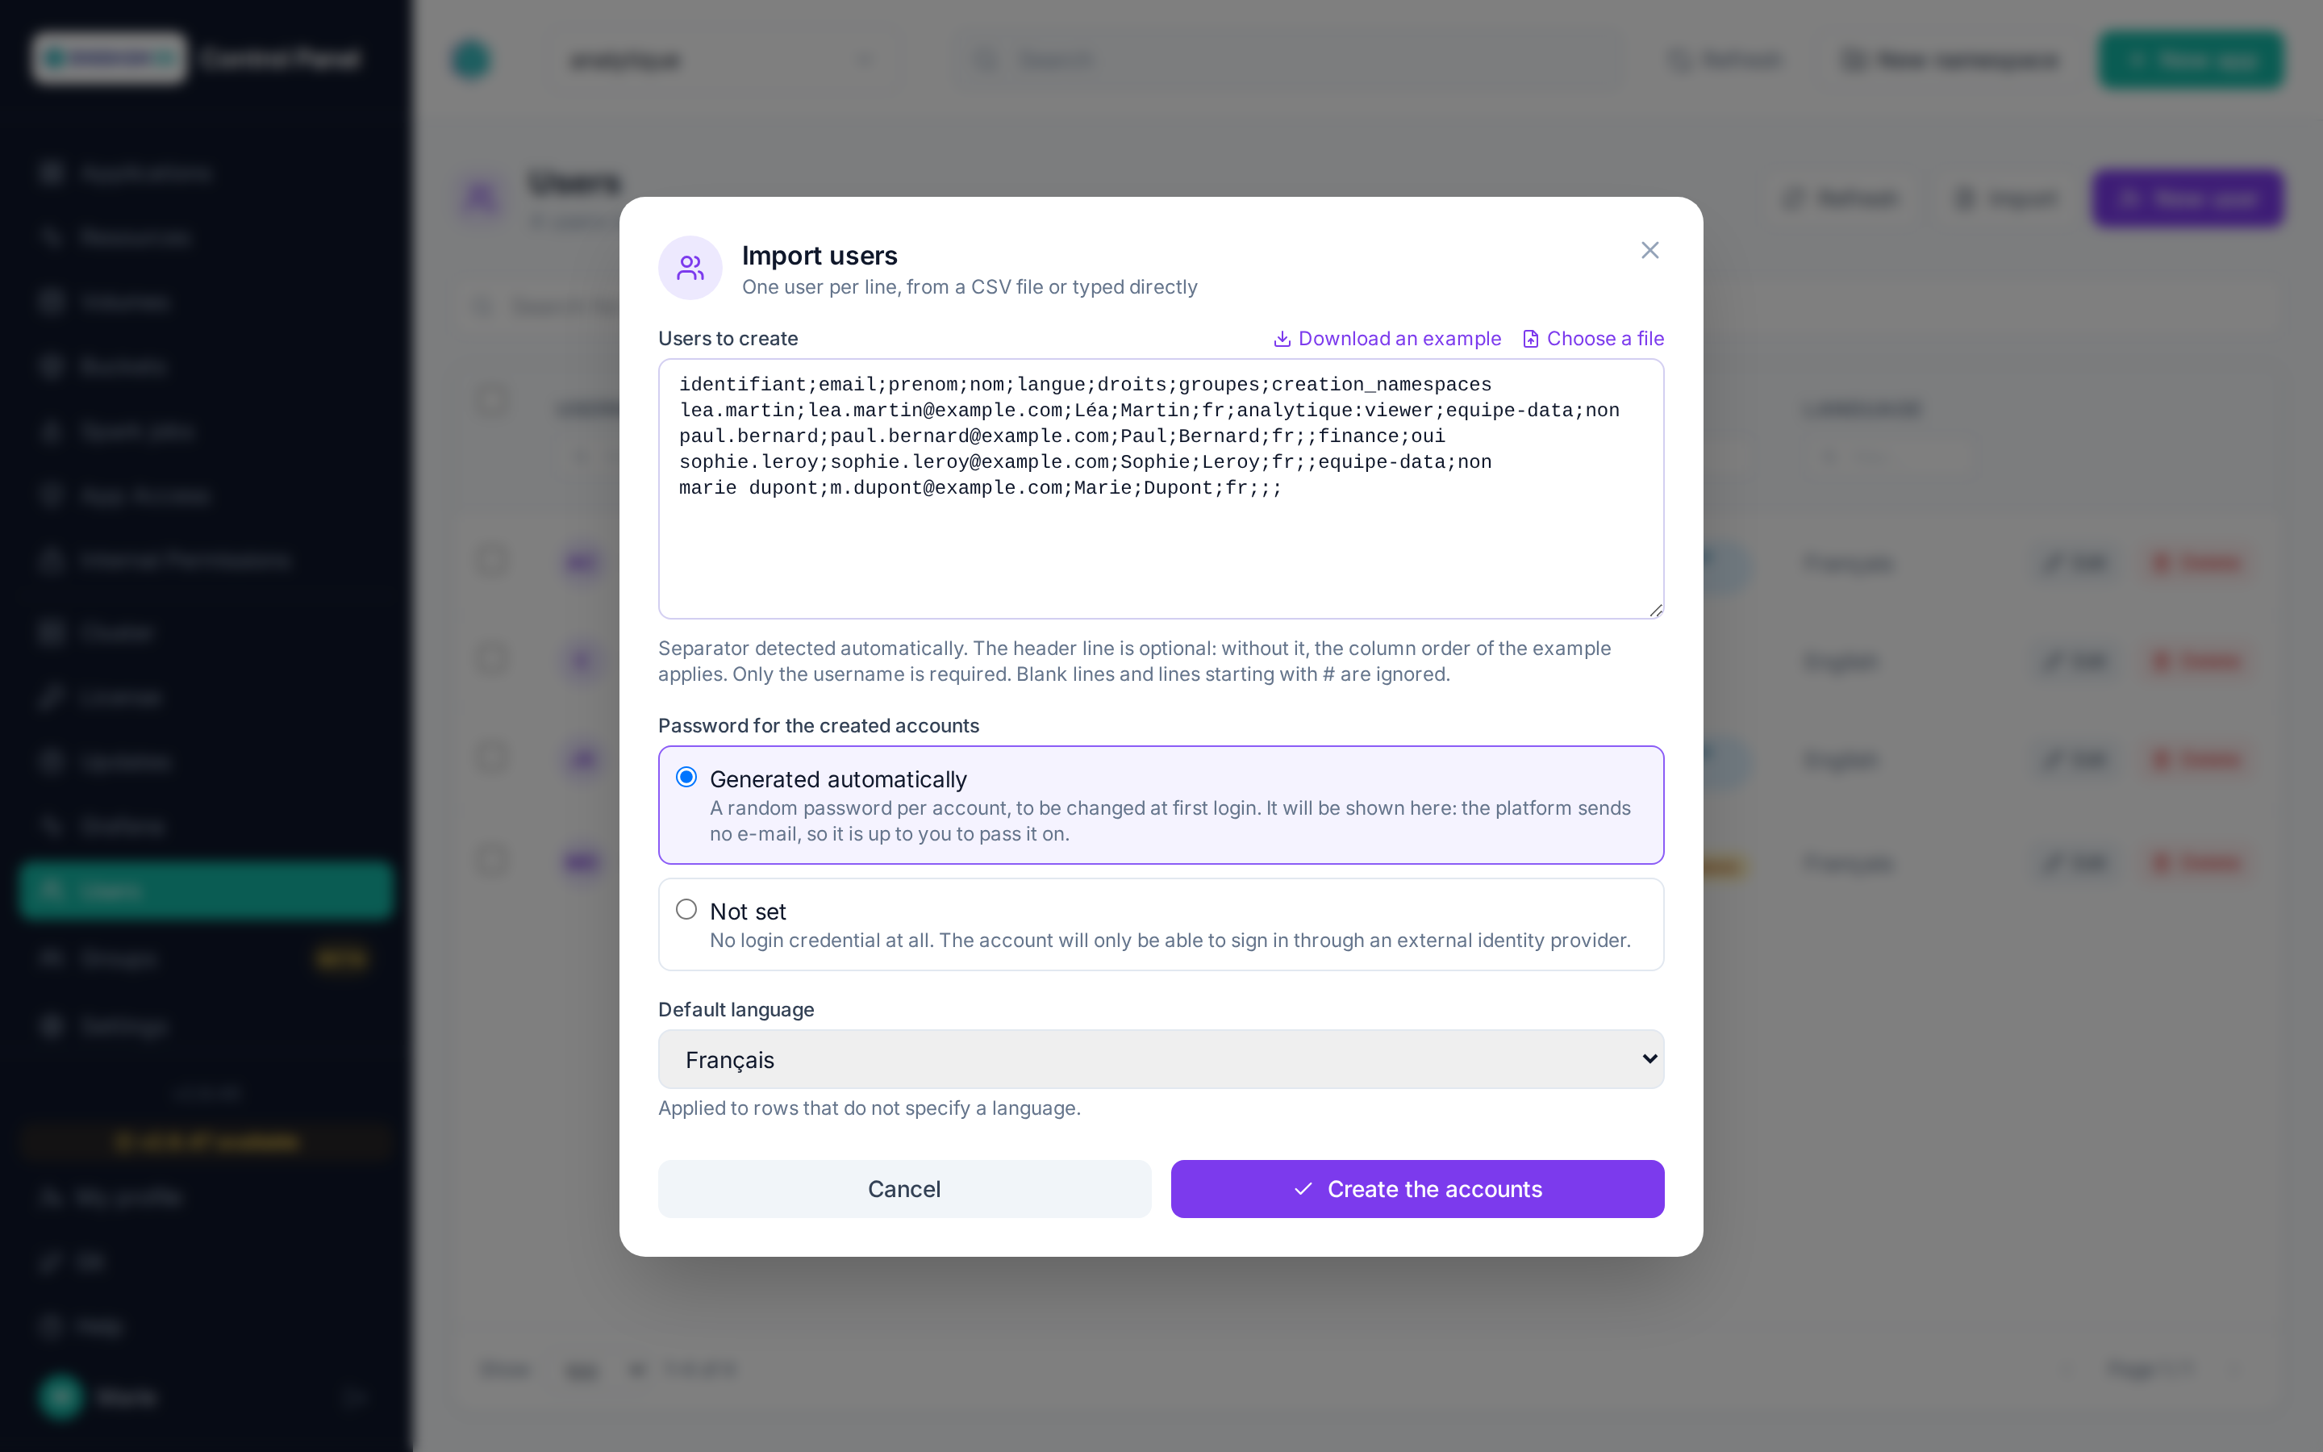This screenshot has width=2323, height=1452.
Task: Click the Not set option card description
Action: [1170, 940]
